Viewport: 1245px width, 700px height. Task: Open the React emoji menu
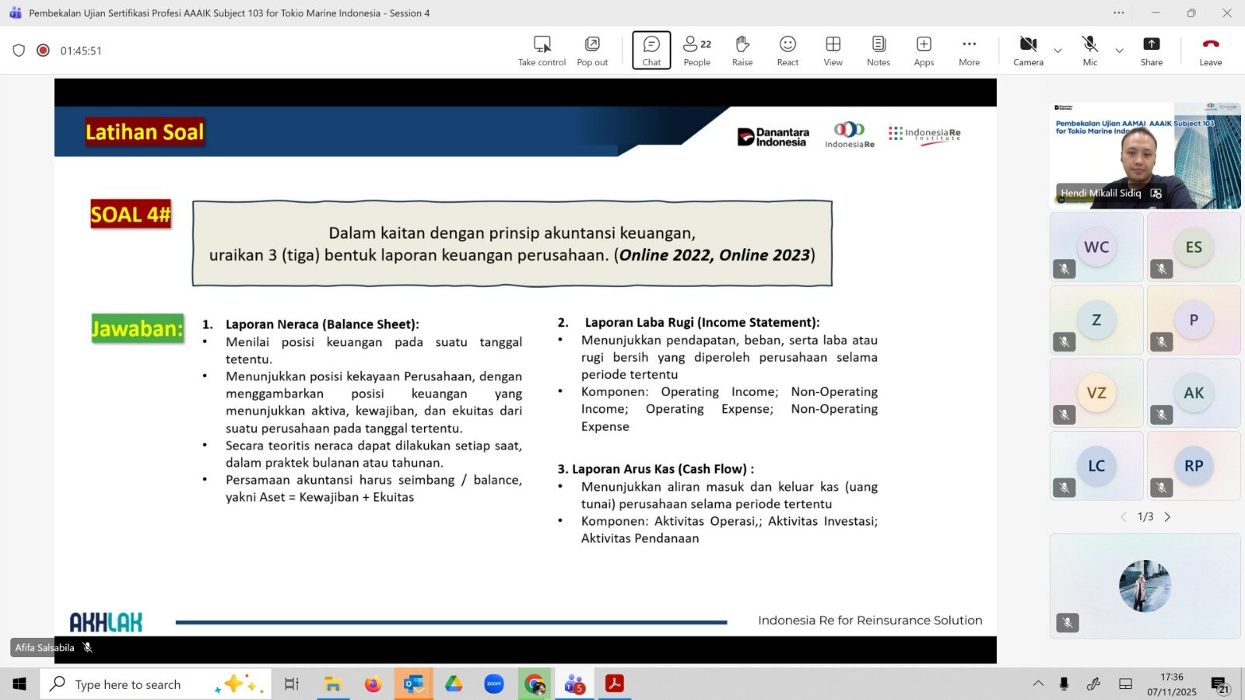coord(787,51)
